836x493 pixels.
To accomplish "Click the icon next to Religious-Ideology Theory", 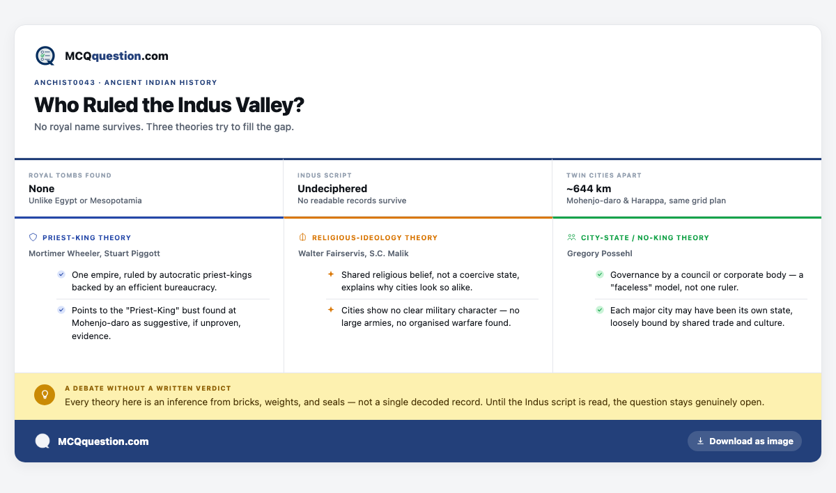I will pyautogui.click(x=302, y=237).
